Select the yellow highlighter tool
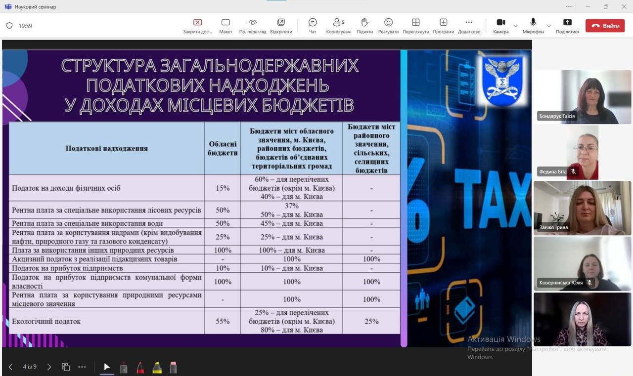 click(157, 368)
